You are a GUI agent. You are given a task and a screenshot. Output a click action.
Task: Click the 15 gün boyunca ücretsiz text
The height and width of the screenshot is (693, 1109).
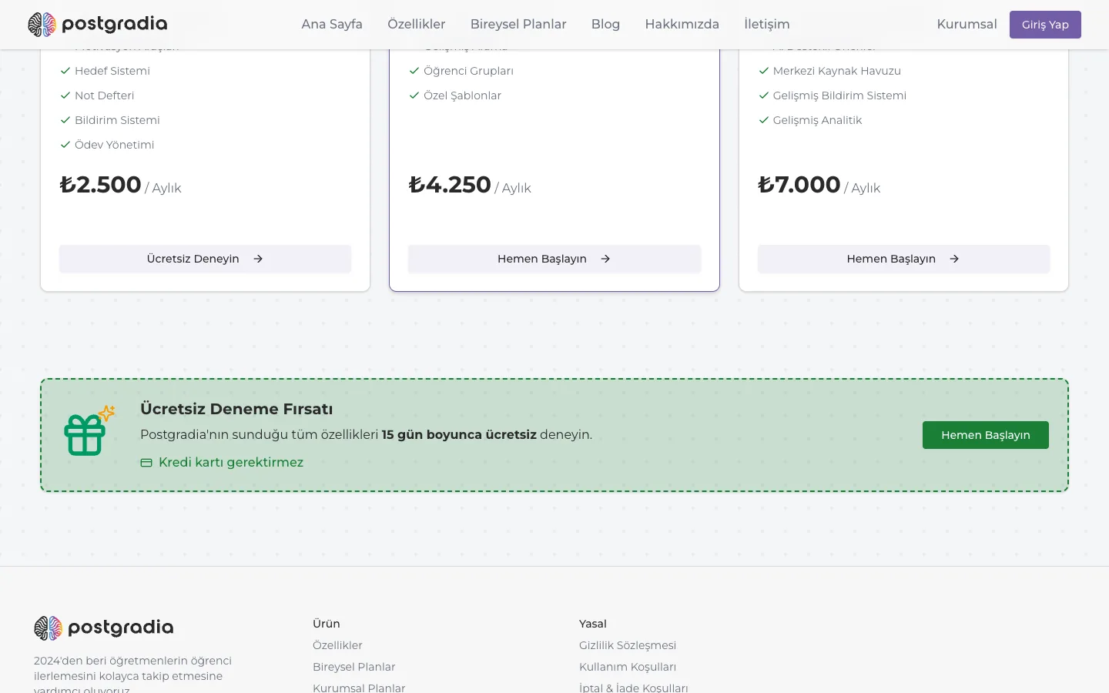[x=459, y=434]
